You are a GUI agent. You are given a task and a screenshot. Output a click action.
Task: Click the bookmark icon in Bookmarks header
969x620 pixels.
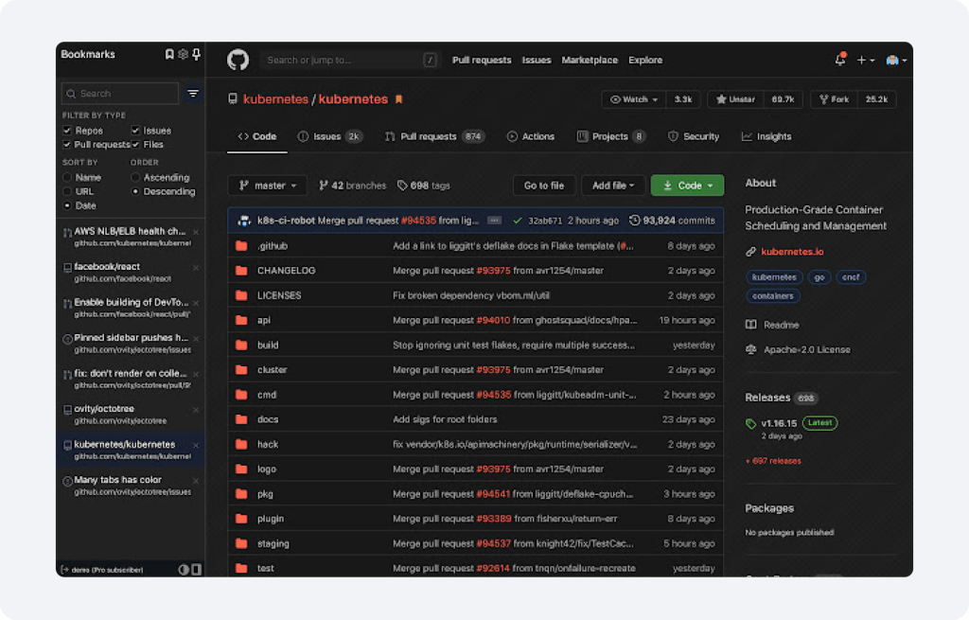(169, 54)
